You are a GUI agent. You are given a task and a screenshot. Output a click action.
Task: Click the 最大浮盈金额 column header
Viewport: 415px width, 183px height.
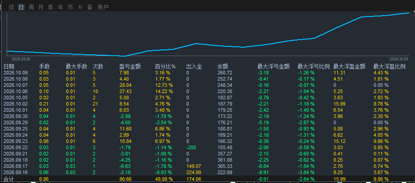tap(349, 67)
